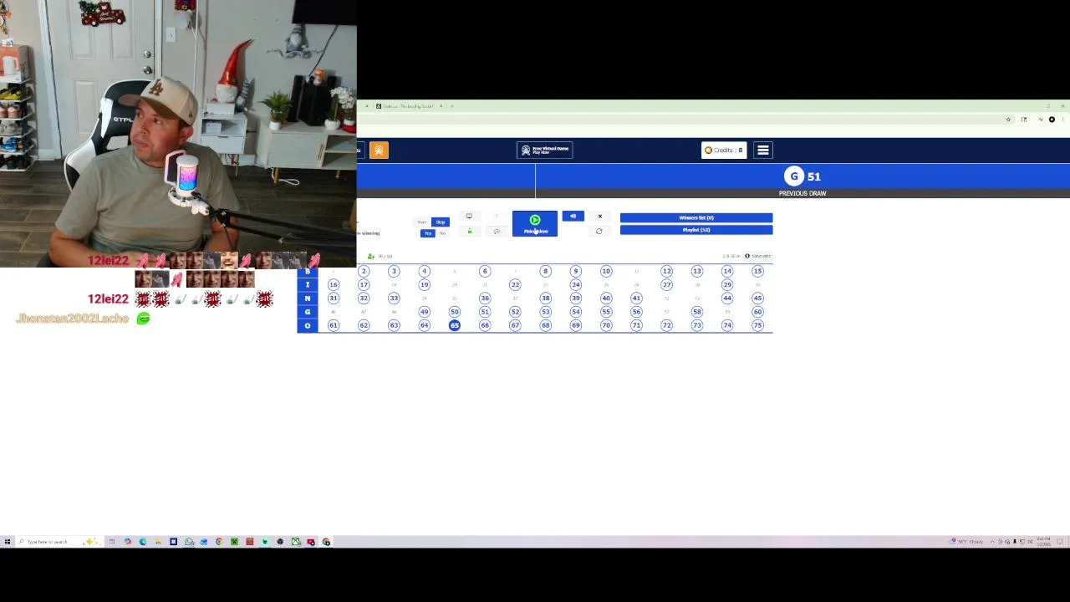The width and height of the screenshot is (1070, 602).
Task: Open Windows Start menu
Action: 8,542
